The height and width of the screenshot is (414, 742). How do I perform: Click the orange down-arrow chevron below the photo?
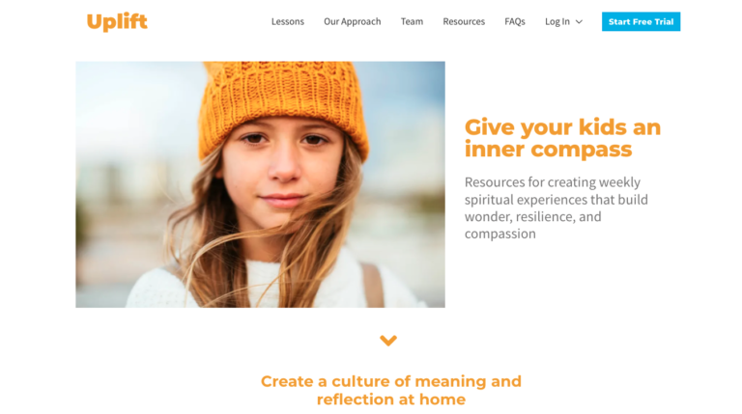point(388,341)
